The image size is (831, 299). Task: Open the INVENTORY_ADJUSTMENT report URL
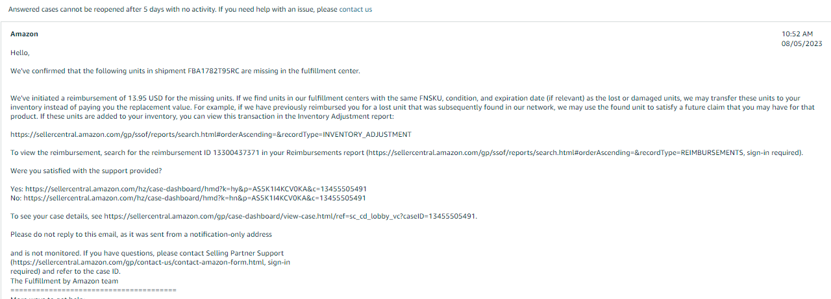(211, 134)
